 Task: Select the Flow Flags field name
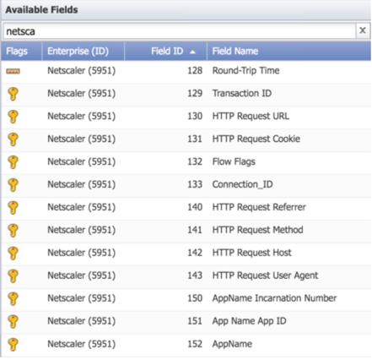click(x=234, y=161)
